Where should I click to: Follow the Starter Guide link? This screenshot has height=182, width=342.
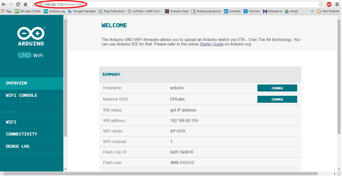[211, 44]
